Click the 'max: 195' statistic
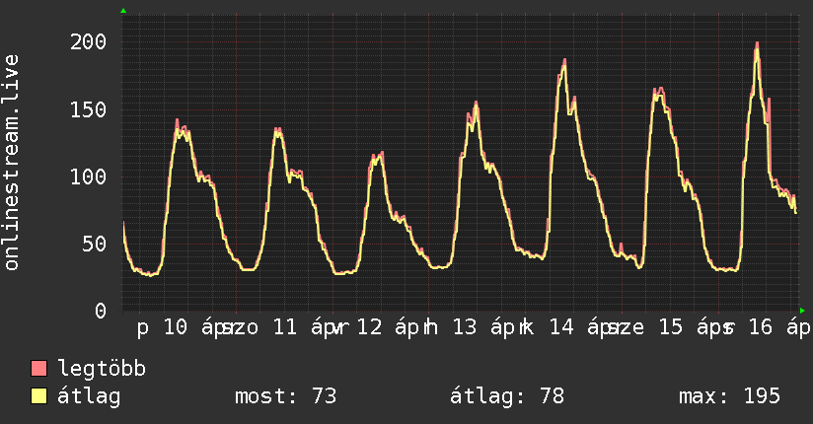This screenshot has height=424, width=813. pyautogui.click(x=729, y=396)
